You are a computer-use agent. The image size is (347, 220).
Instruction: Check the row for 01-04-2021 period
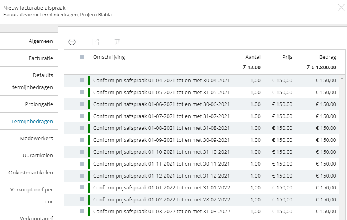coord(82,80)
